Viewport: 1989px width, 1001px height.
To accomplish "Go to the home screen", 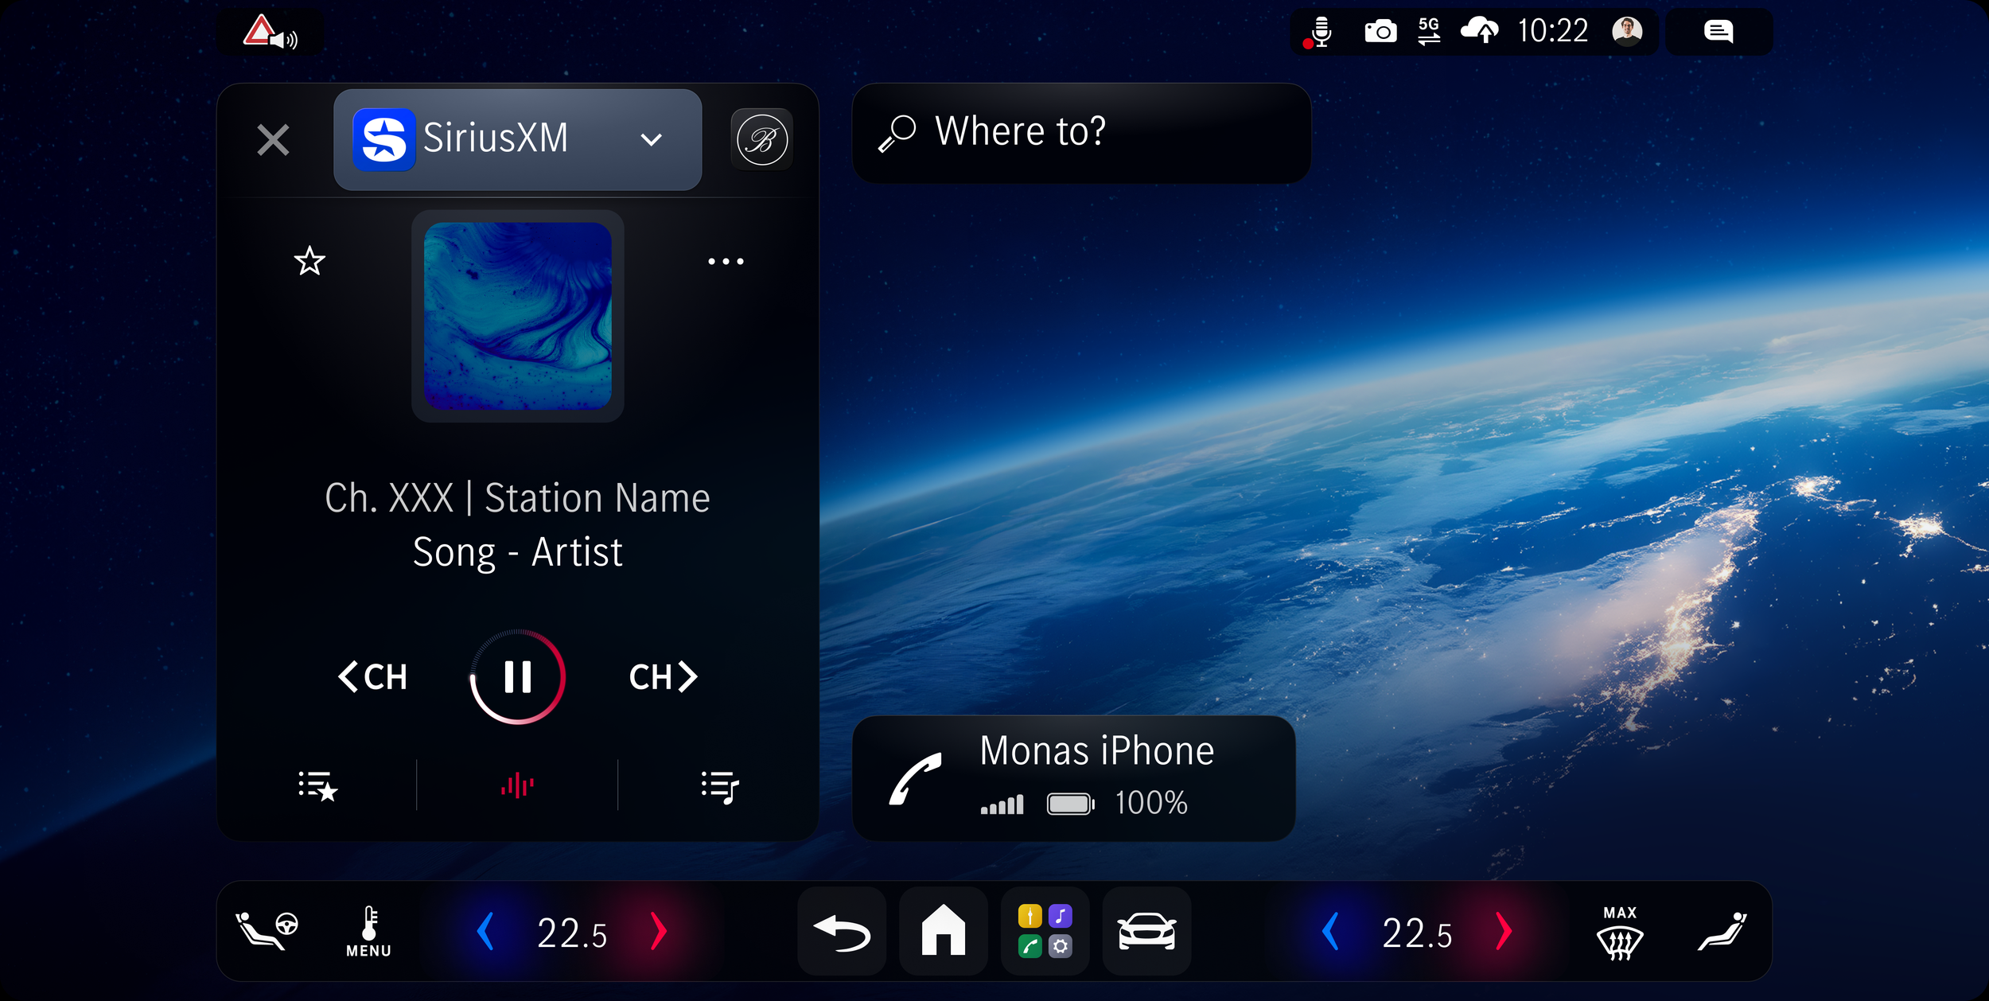I will (943, 932).
